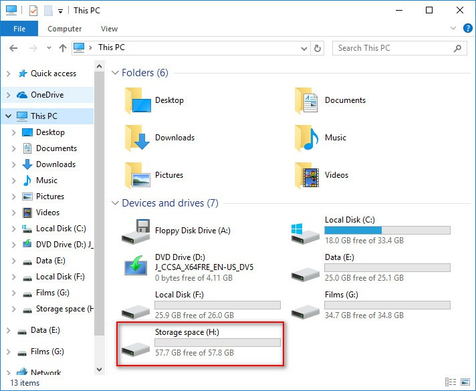Open the address bar history dropdown
Screen dimensions: 476x391
[x=304, y=48]
